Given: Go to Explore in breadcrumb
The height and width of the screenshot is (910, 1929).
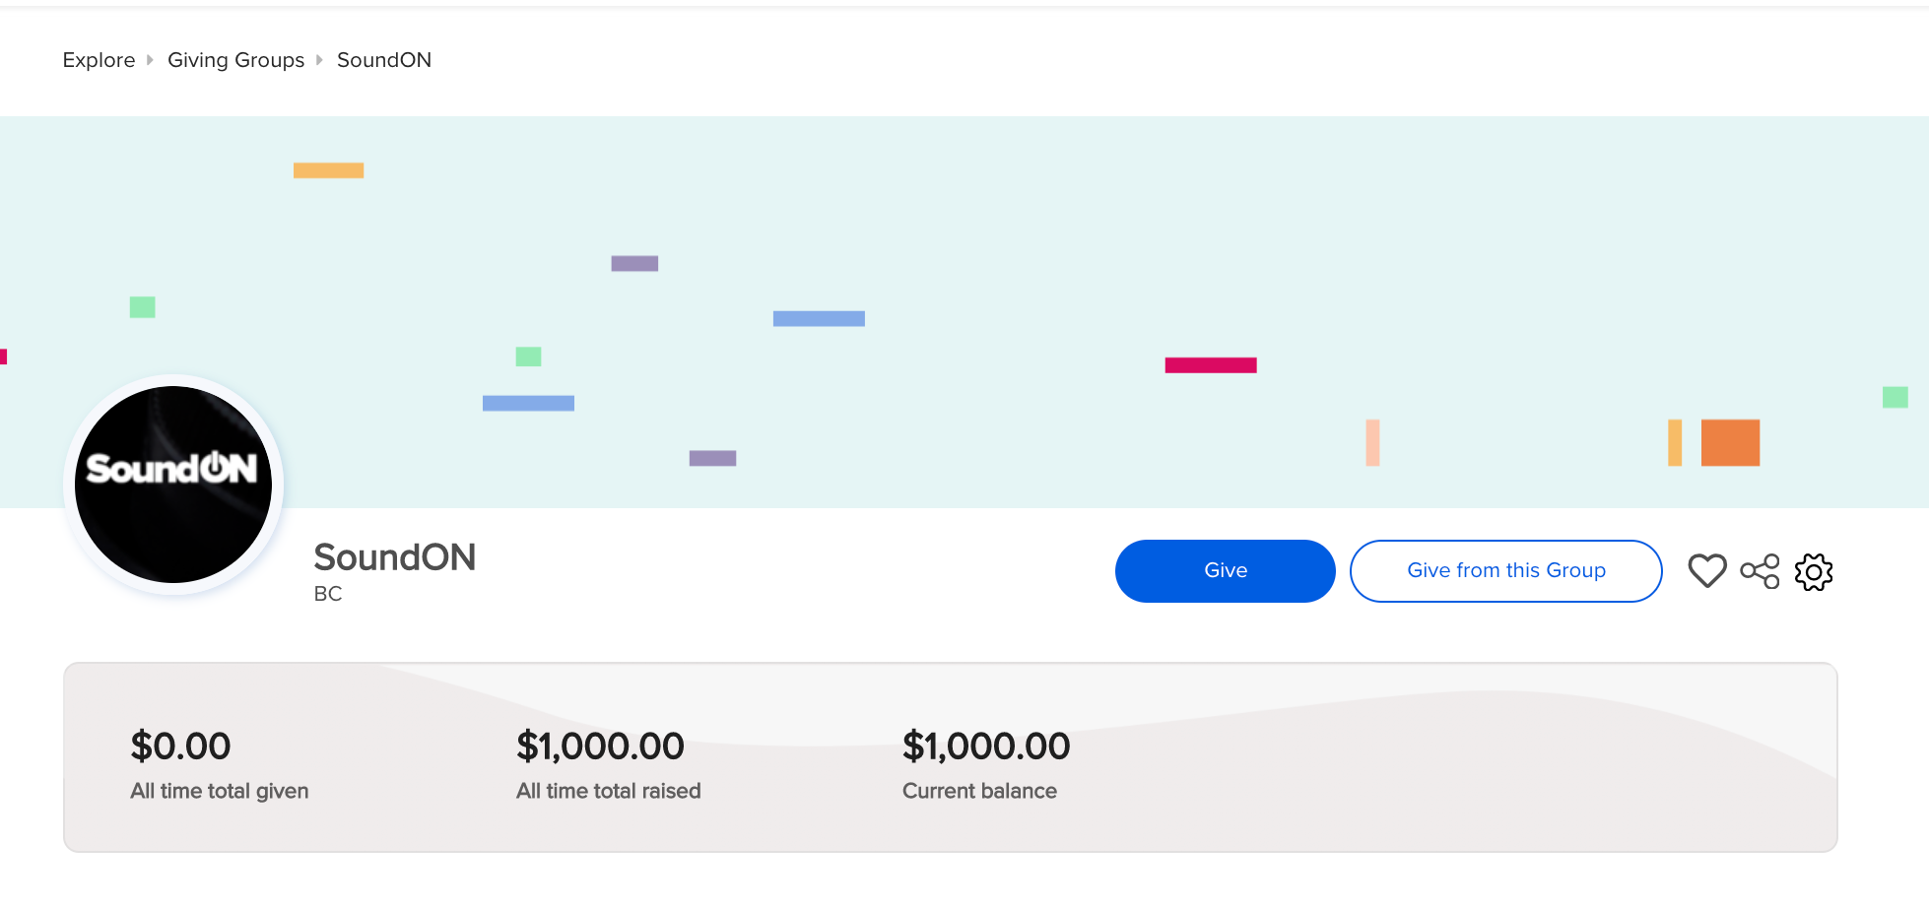Looking at the screenshot, I should point(99,60).
